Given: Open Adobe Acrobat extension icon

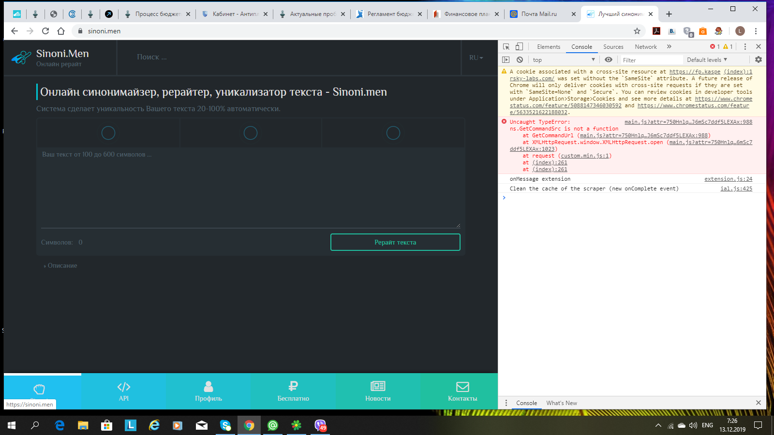Looking at the screenshot, I should tap(656, 31).
